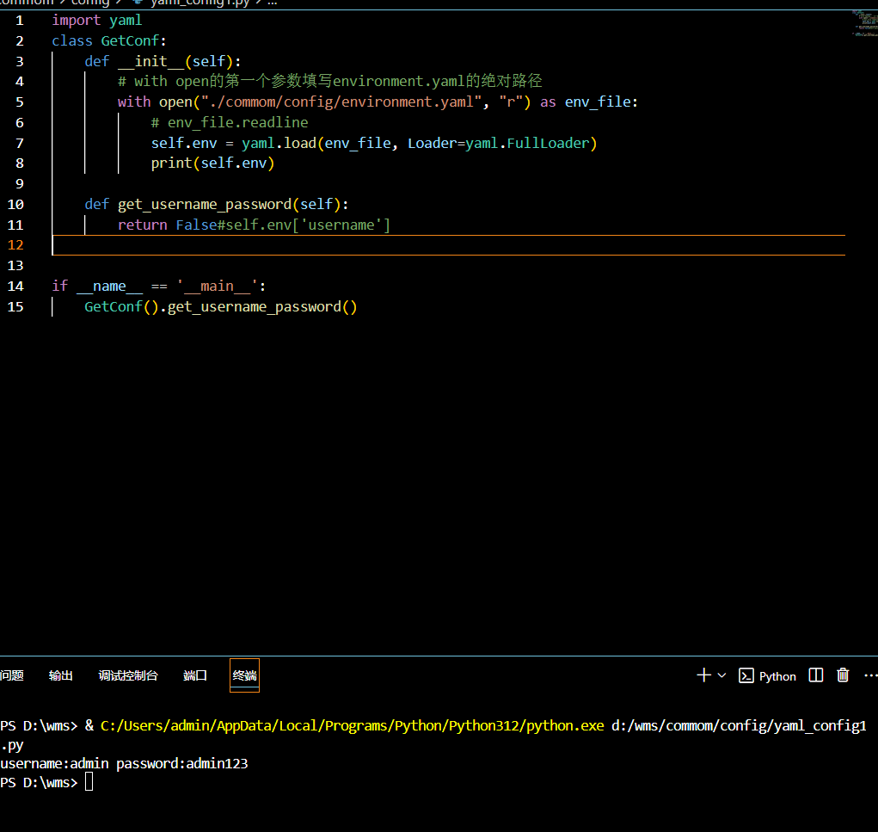Switch to the 问题 panel tab

point(12,675)
